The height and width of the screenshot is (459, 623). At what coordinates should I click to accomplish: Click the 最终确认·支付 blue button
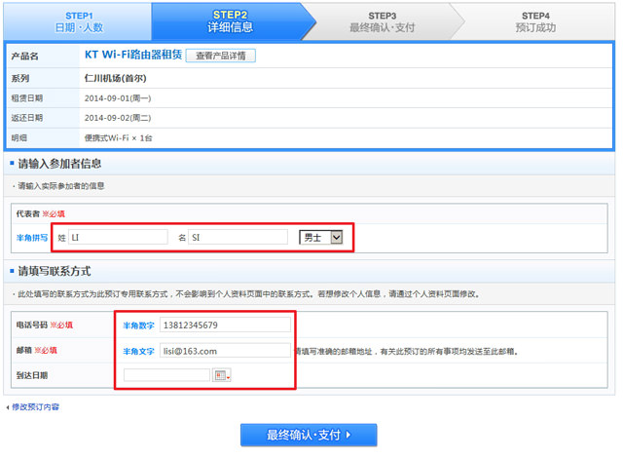[x=309, y=435]
